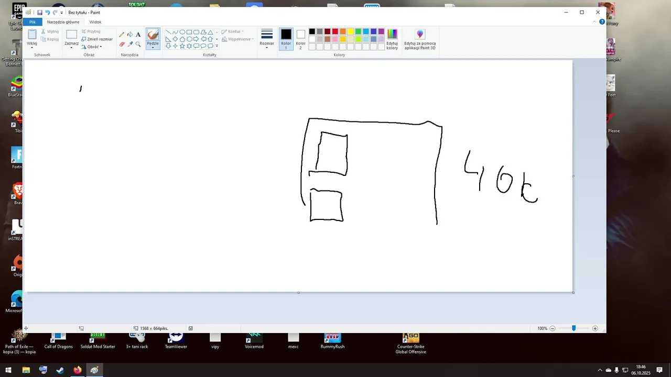Open Windows Start menu
Viewport: 671px width, 377px height.
pos(8,370)
